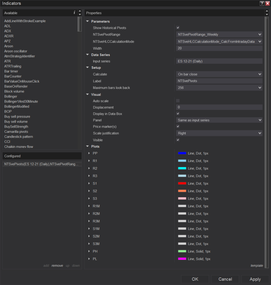
Task: Click the down arrow in the Available header
Action: click(80, 15)
